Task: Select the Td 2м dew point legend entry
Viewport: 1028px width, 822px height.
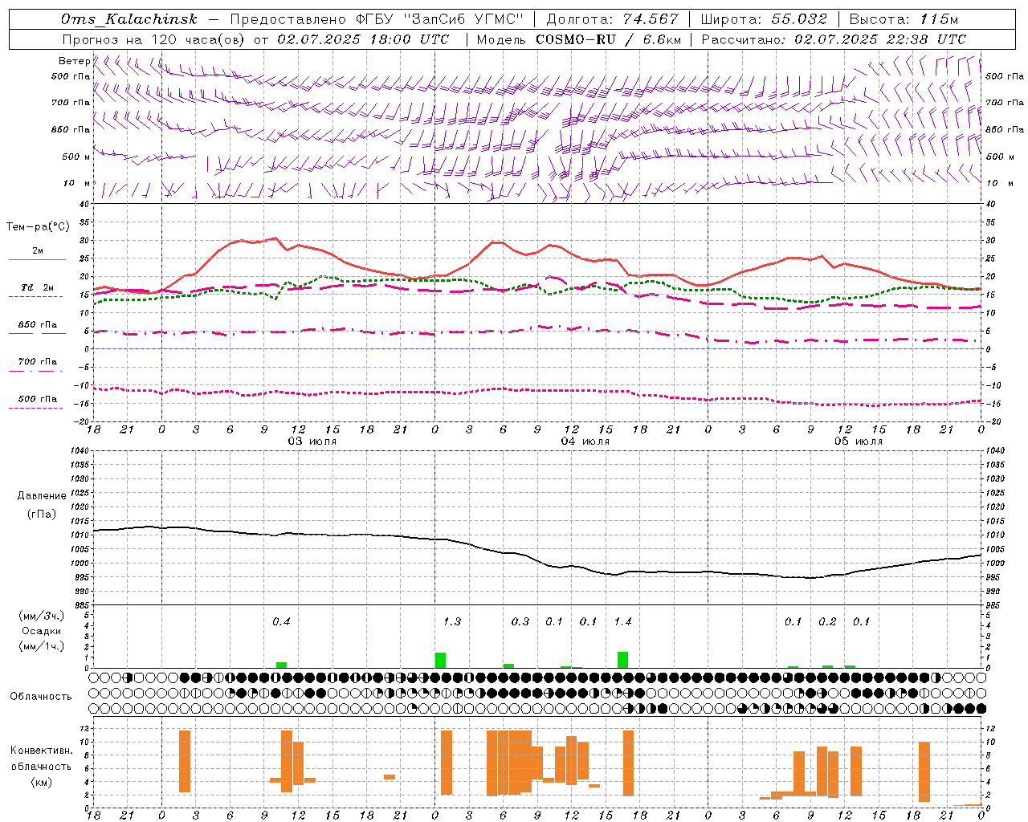Action: (x=37, y=287)
